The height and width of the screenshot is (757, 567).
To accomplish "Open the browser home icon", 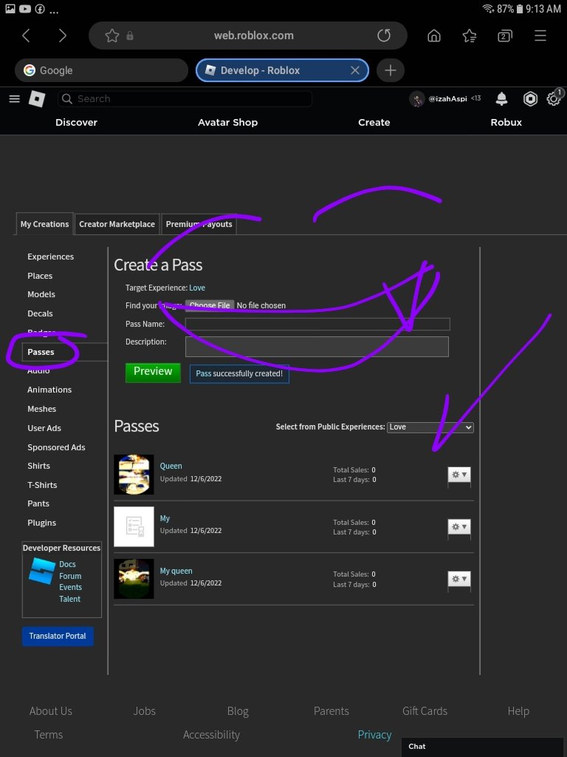I will tap(434, 35).
